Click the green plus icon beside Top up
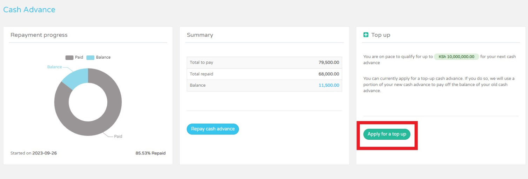This screenshot has width=528, height=179. 366,35
